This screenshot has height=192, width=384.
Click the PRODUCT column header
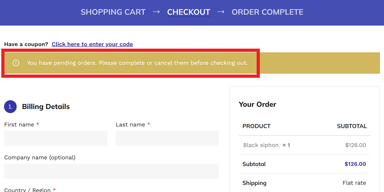click(256, 126)
